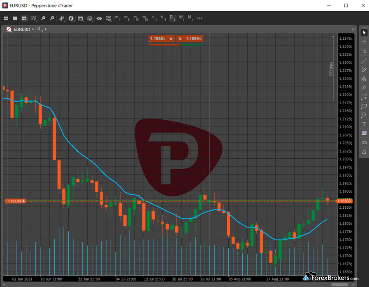Toggle the eye visibility viewing options
The image size is (369, 287).
click(99, 18)
